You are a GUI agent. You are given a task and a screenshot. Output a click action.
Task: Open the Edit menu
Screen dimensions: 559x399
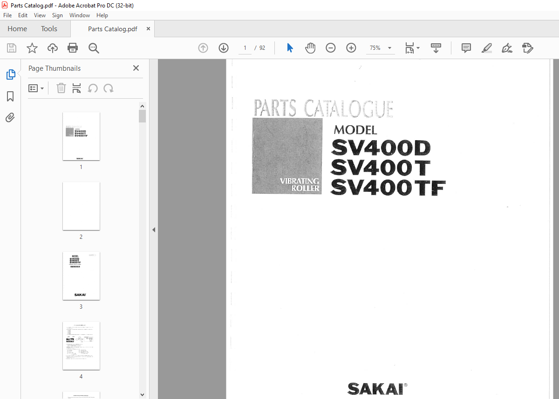23,15
